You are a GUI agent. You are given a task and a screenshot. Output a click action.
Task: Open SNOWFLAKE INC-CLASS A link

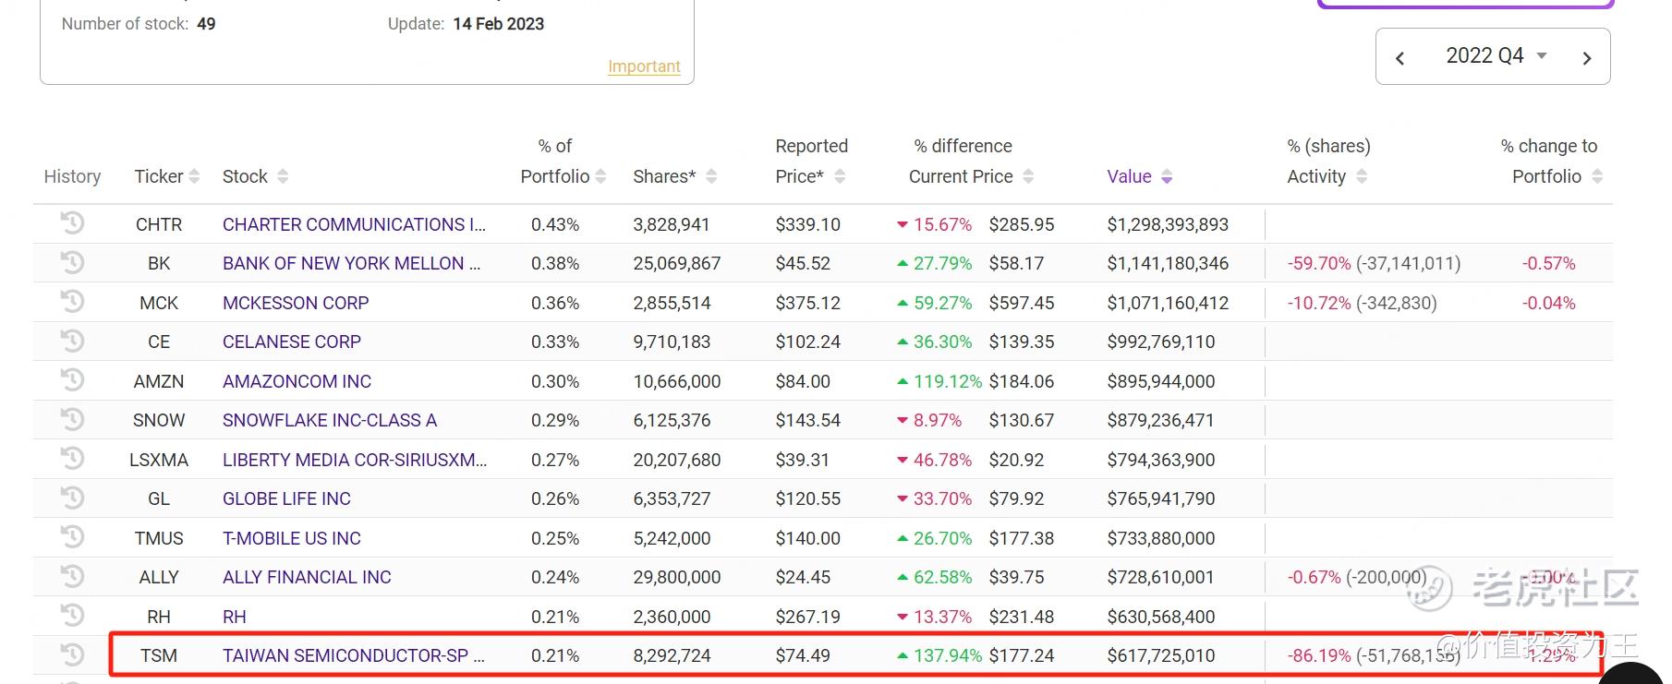330,420
